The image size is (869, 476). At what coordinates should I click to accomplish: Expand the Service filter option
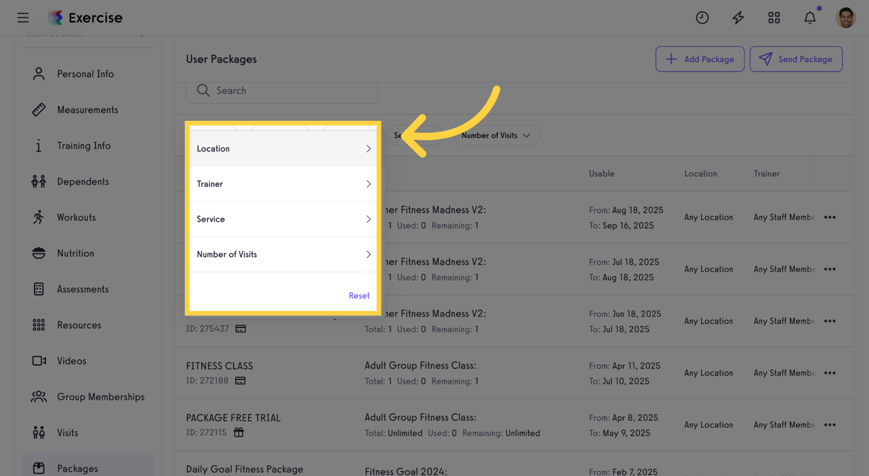point(282,219)
